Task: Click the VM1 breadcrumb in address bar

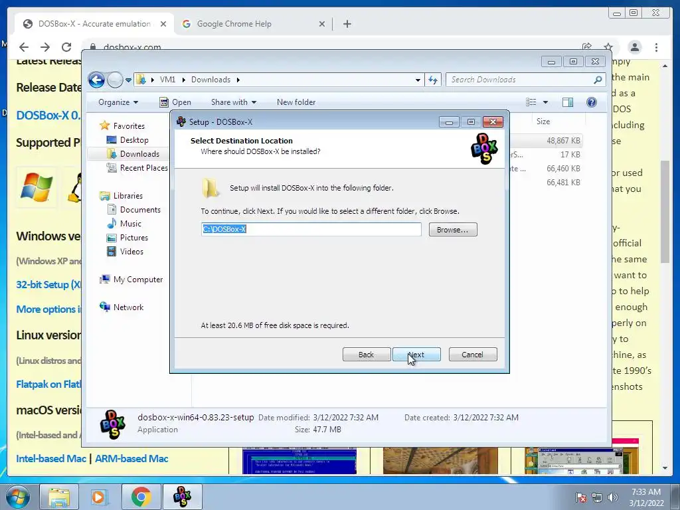Action: coord(167,80)
